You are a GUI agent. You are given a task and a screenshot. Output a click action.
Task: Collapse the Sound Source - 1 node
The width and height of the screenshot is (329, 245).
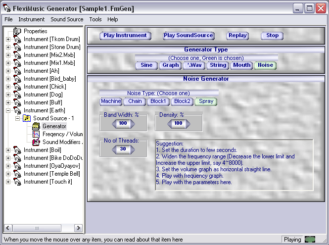(18, 119)
